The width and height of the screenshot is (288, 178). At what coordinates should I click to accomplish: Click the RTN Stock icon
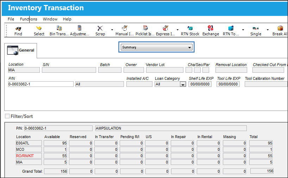(190, 28)
